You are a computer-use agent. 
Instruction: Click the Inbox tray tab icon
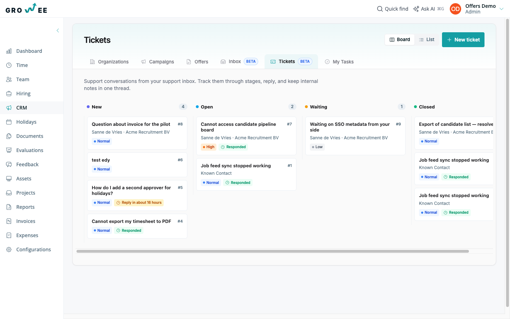click(223, 62)
